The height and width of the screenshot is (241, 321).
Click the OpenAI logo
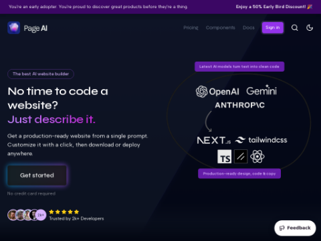(x=217, y=92)
